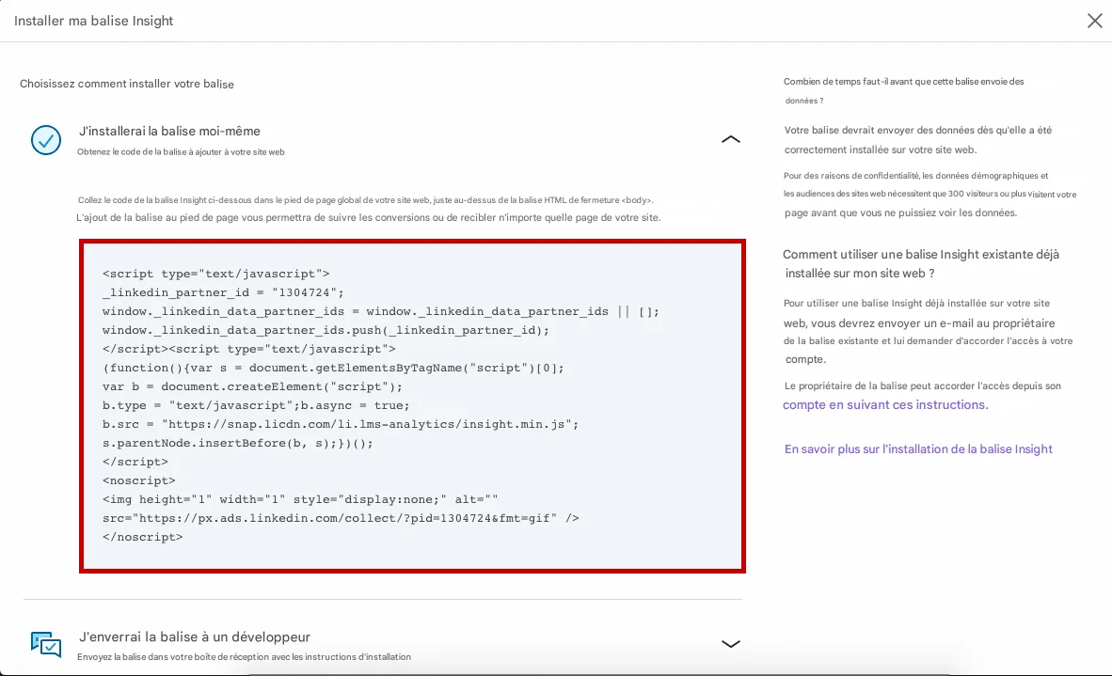
Task: Click the checkmark circle icon for self-install
Action: click(46, 140)
